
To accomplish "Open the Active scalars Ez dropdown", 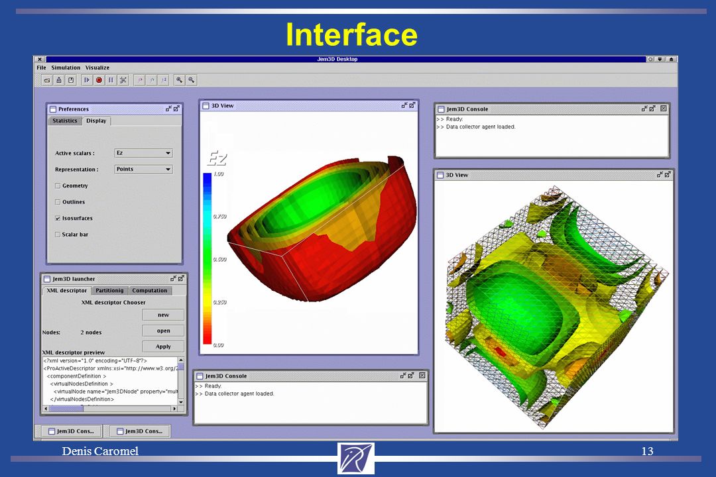I will [143, 153].
